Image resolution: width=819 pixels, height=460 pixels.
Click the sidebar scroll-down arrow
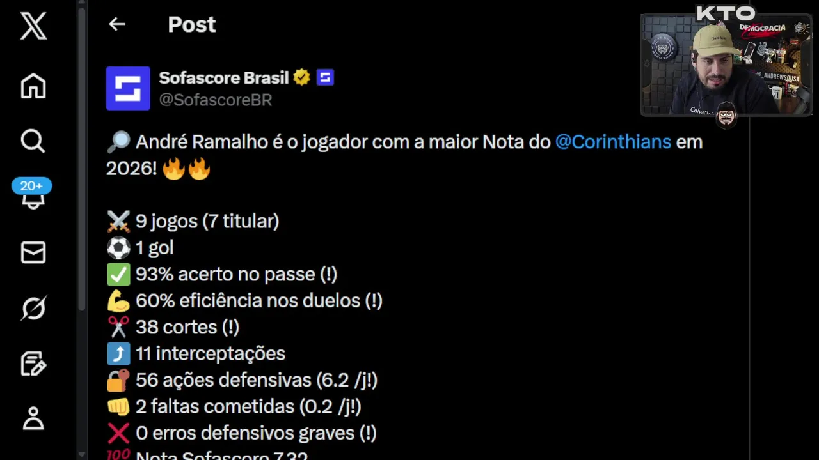point(82,454)
